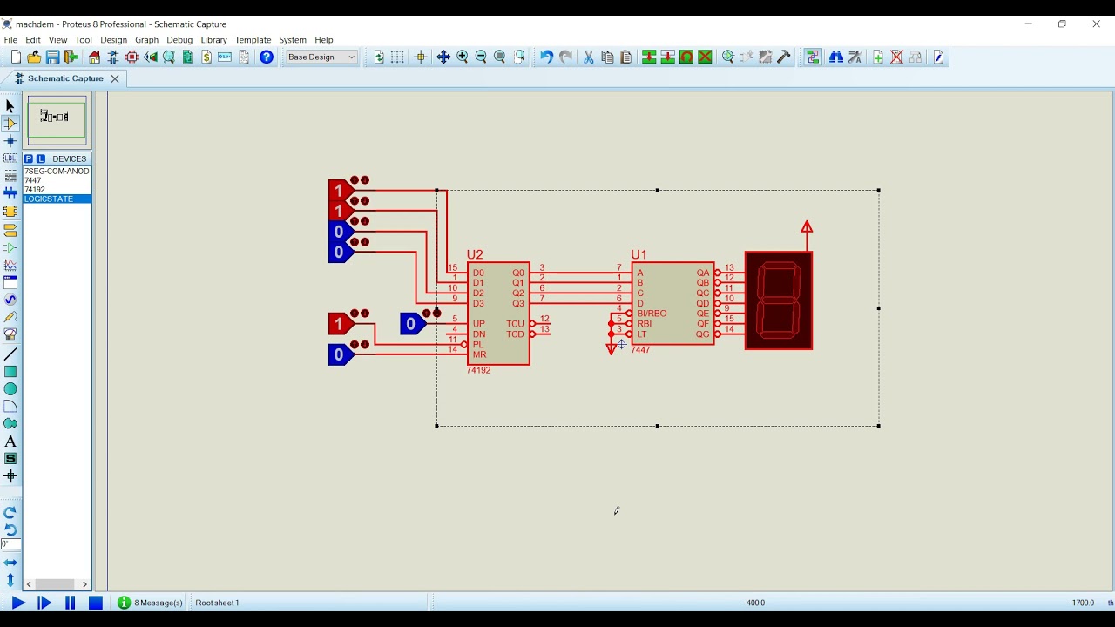
Task: Click the blue pan arrows icon
Action: click(x=443, y=57)
